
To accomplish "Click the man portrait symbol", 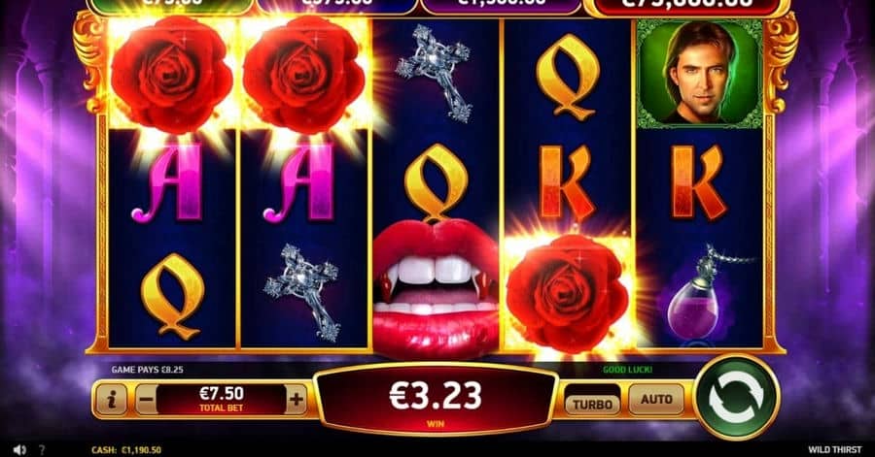I will pyautogui.click(x=700, y=74).
